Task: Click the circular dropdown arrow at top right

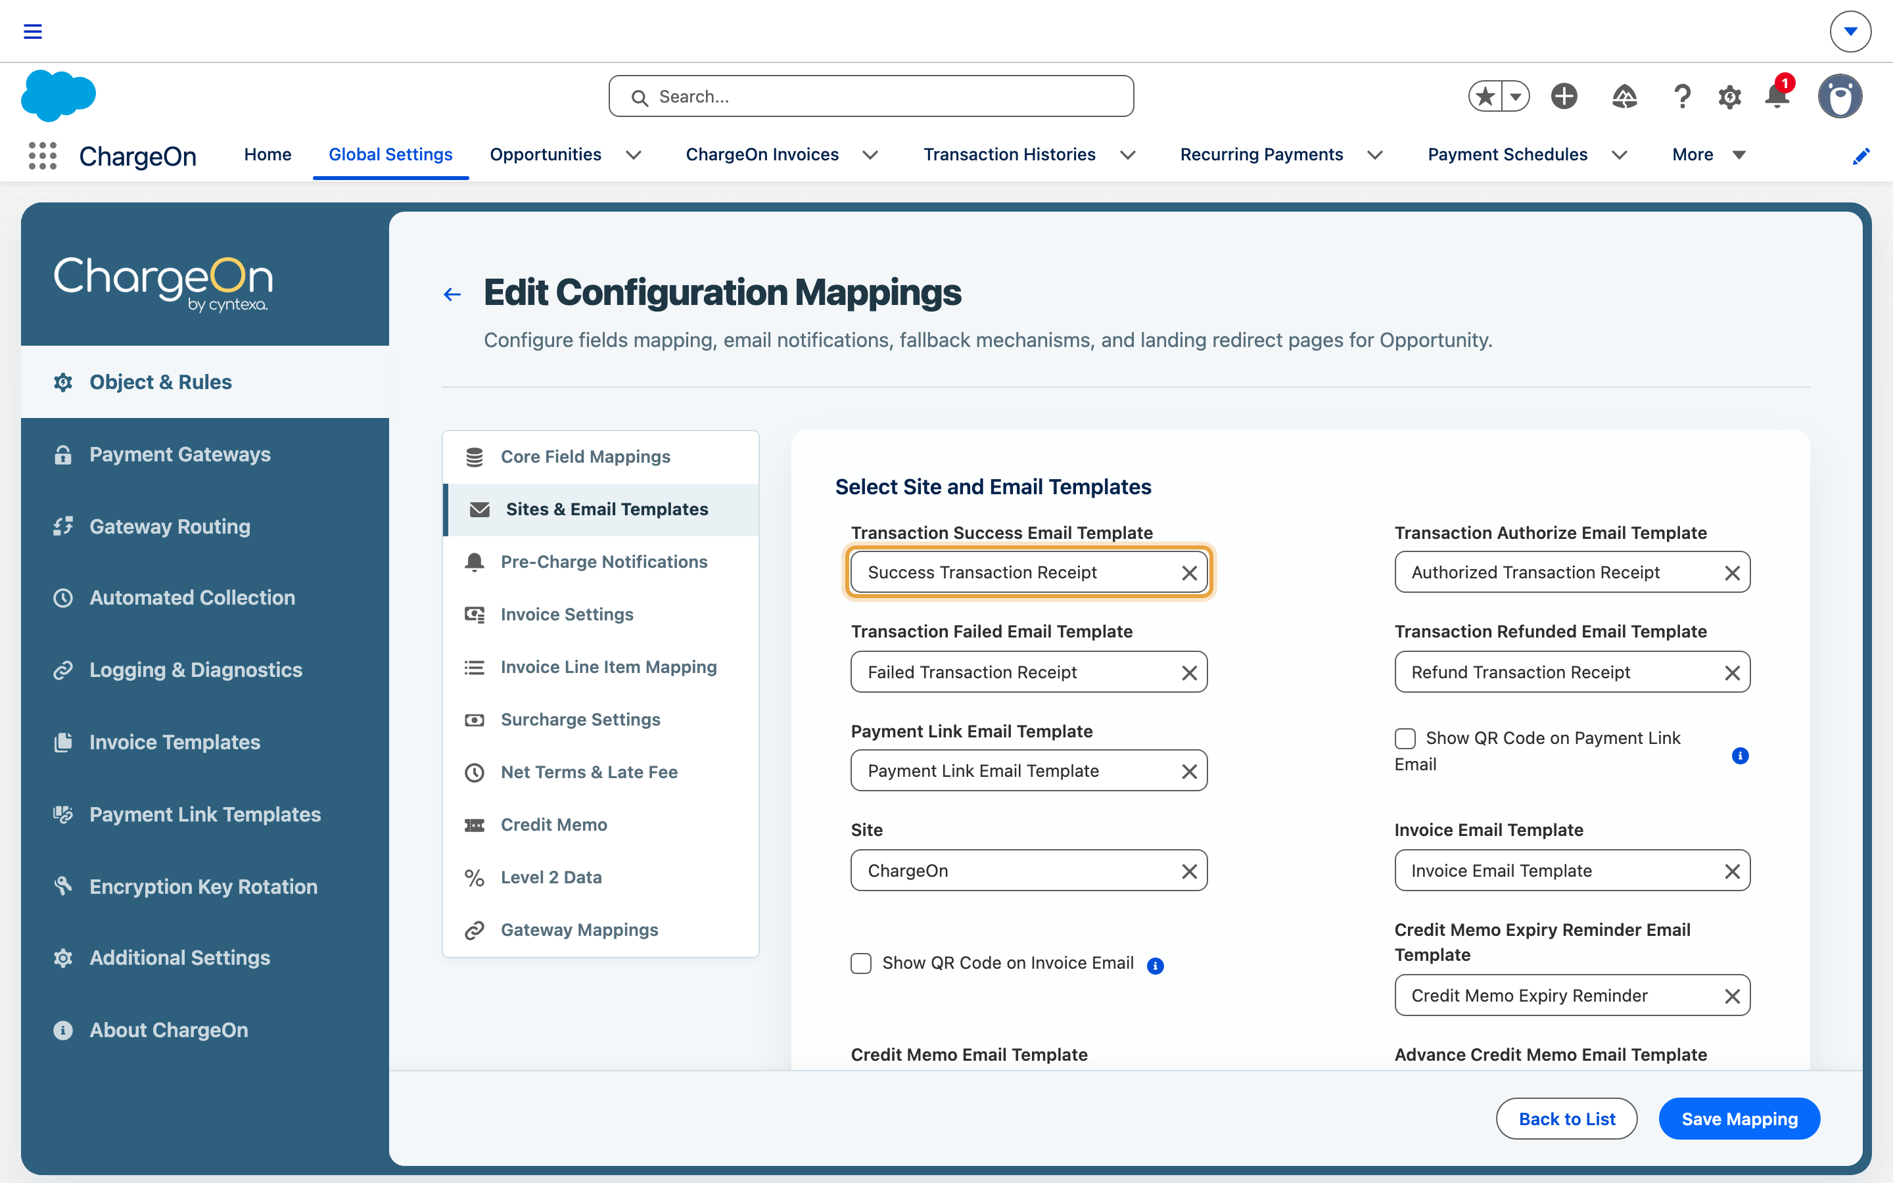Action: tap(1850, 32)
